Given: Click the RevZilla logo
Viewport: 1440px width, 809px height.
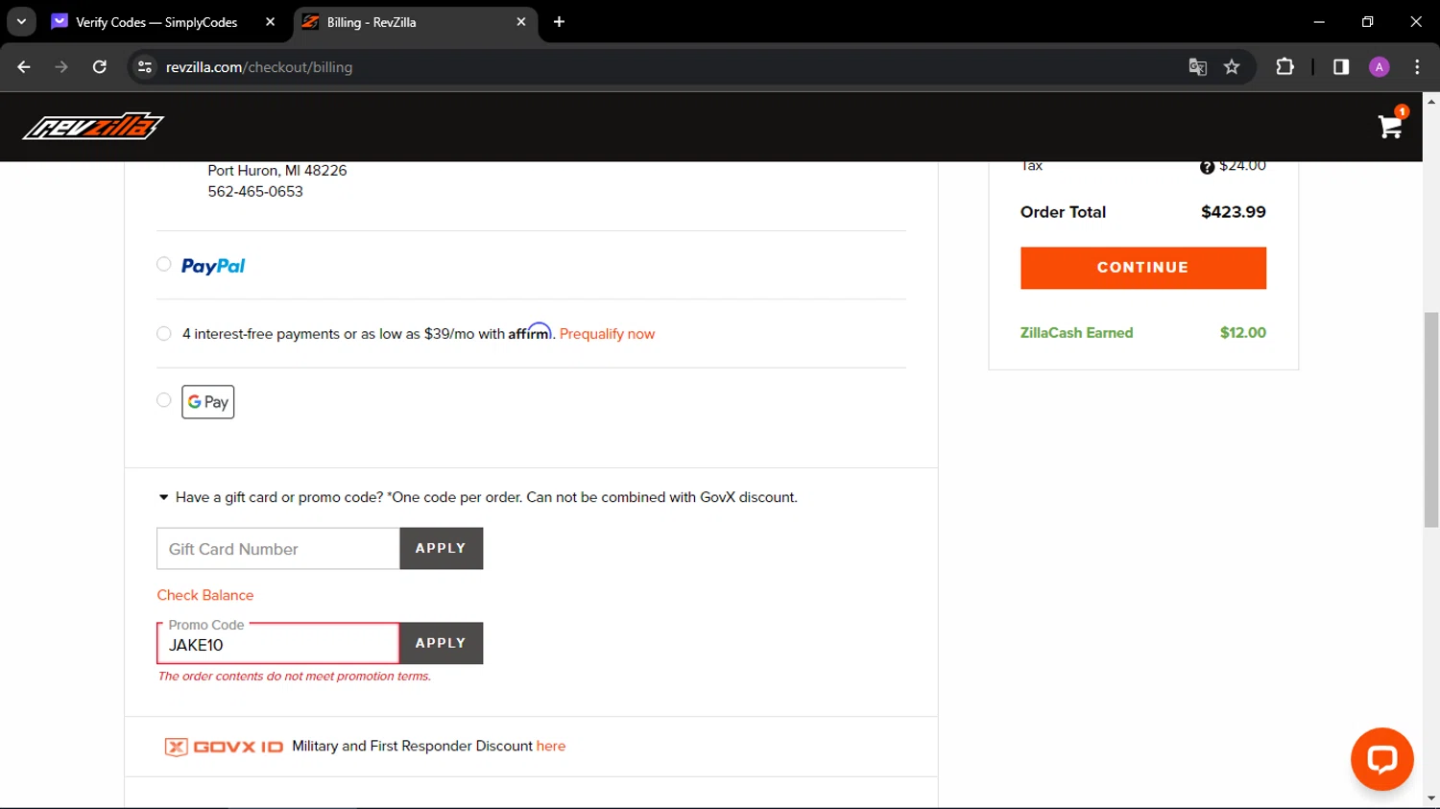Looking at the screenshot, I should coord(93,126).
